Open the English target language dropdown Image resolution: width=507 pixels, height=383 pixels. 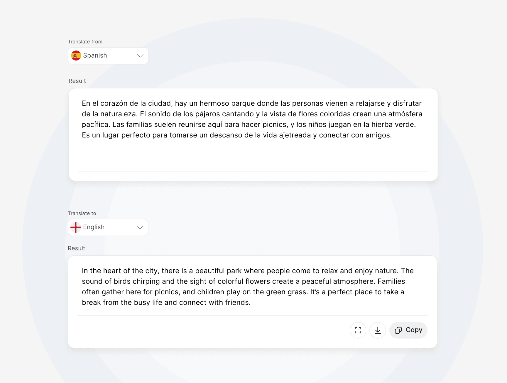(108, 227)
